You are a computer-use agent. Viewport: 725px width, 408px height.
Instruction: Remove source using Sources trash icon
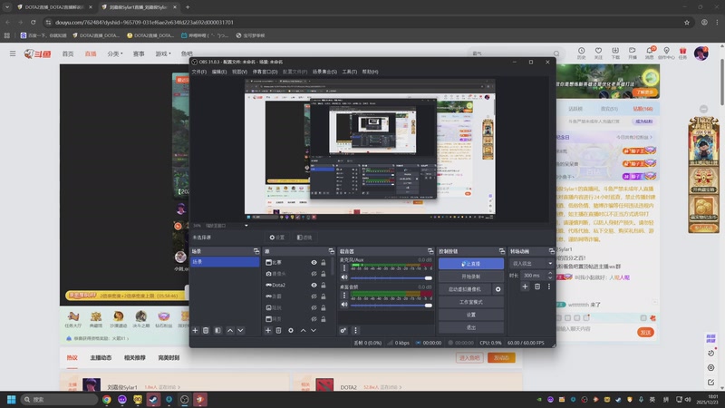[x=278, y=330]
